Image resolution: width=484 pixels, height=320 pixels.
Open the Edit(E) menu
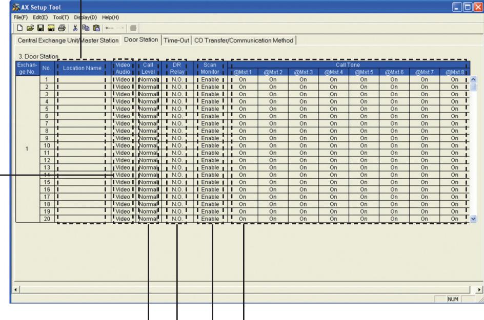point(40,17)
